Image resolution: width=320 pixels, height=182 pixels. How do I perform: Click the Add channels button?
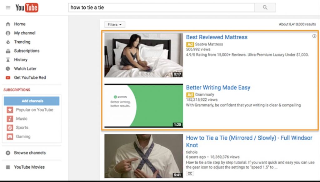(x=32, y=101)
